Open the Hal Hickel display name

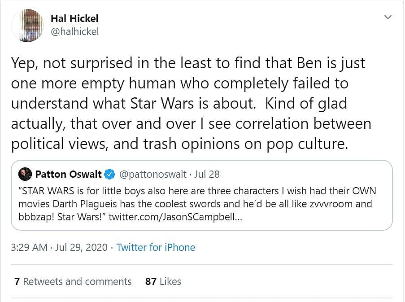[x=74, y=18]
